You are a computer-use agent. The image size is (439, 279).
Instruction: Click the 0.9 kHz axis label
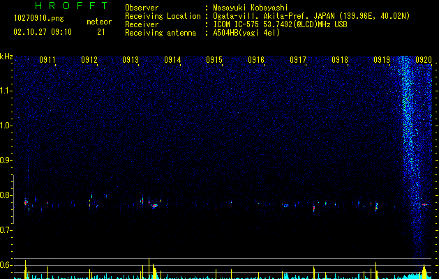[6, 160]
